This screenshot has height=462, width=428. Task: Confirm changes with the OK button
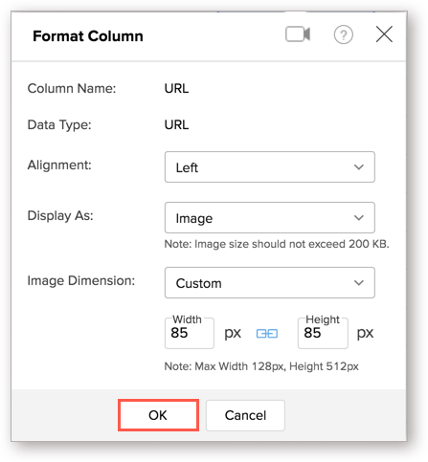[x=158, y=415]
